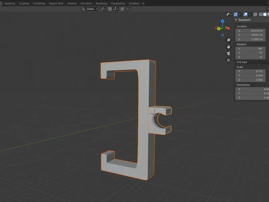
Task: Select the Scripting workspace tab
Action: click(x=134, y=3)
